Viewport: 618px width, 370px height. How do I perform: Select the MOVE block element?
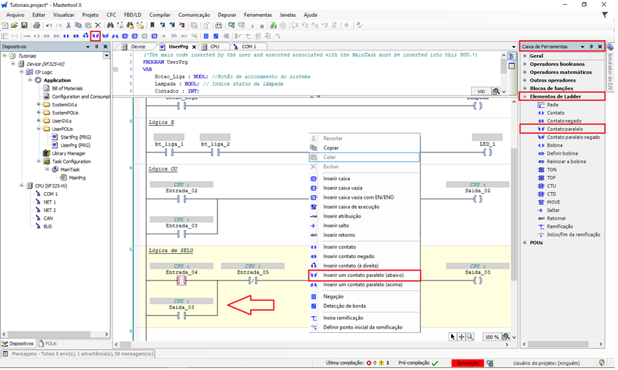point(554,202)
